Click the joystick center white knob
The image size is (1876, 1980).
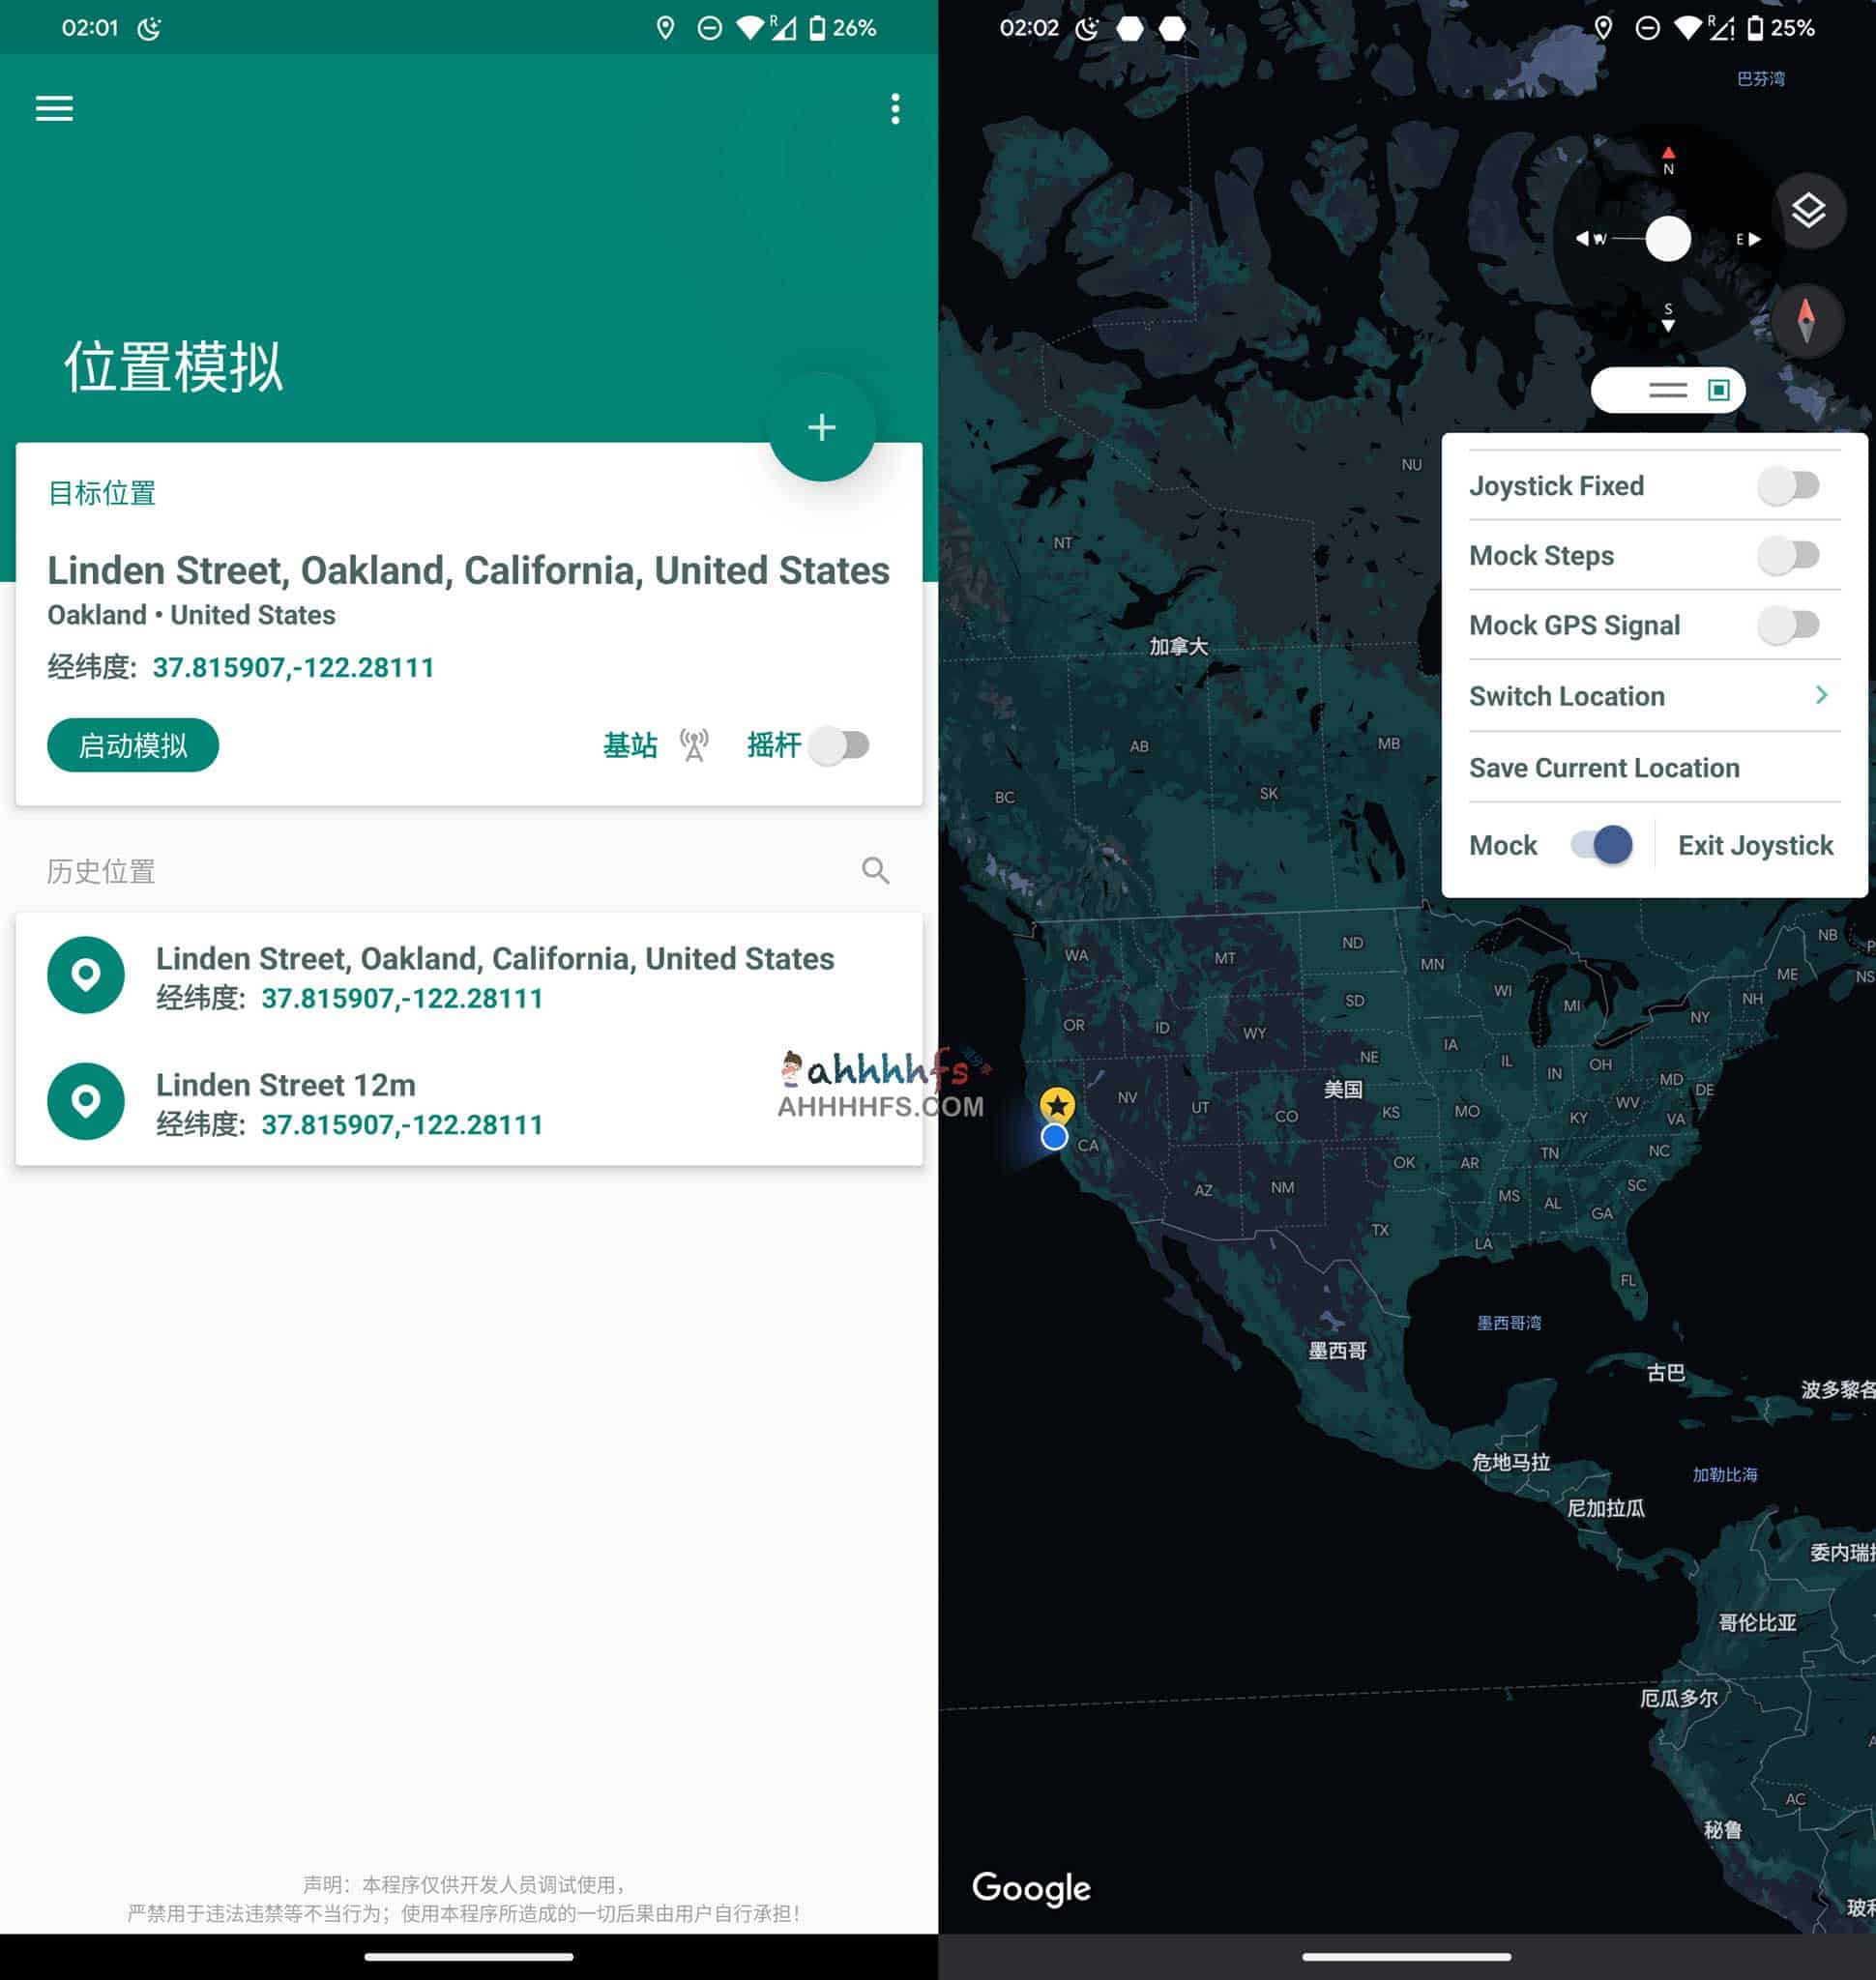click(1667, 239)
